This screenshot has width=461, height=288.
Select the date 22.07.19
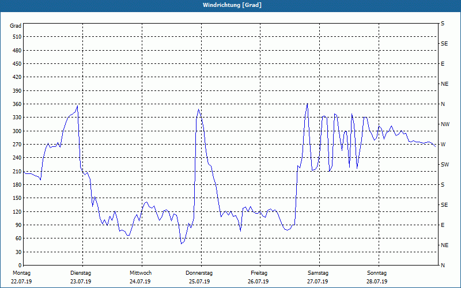pos(21,282)
